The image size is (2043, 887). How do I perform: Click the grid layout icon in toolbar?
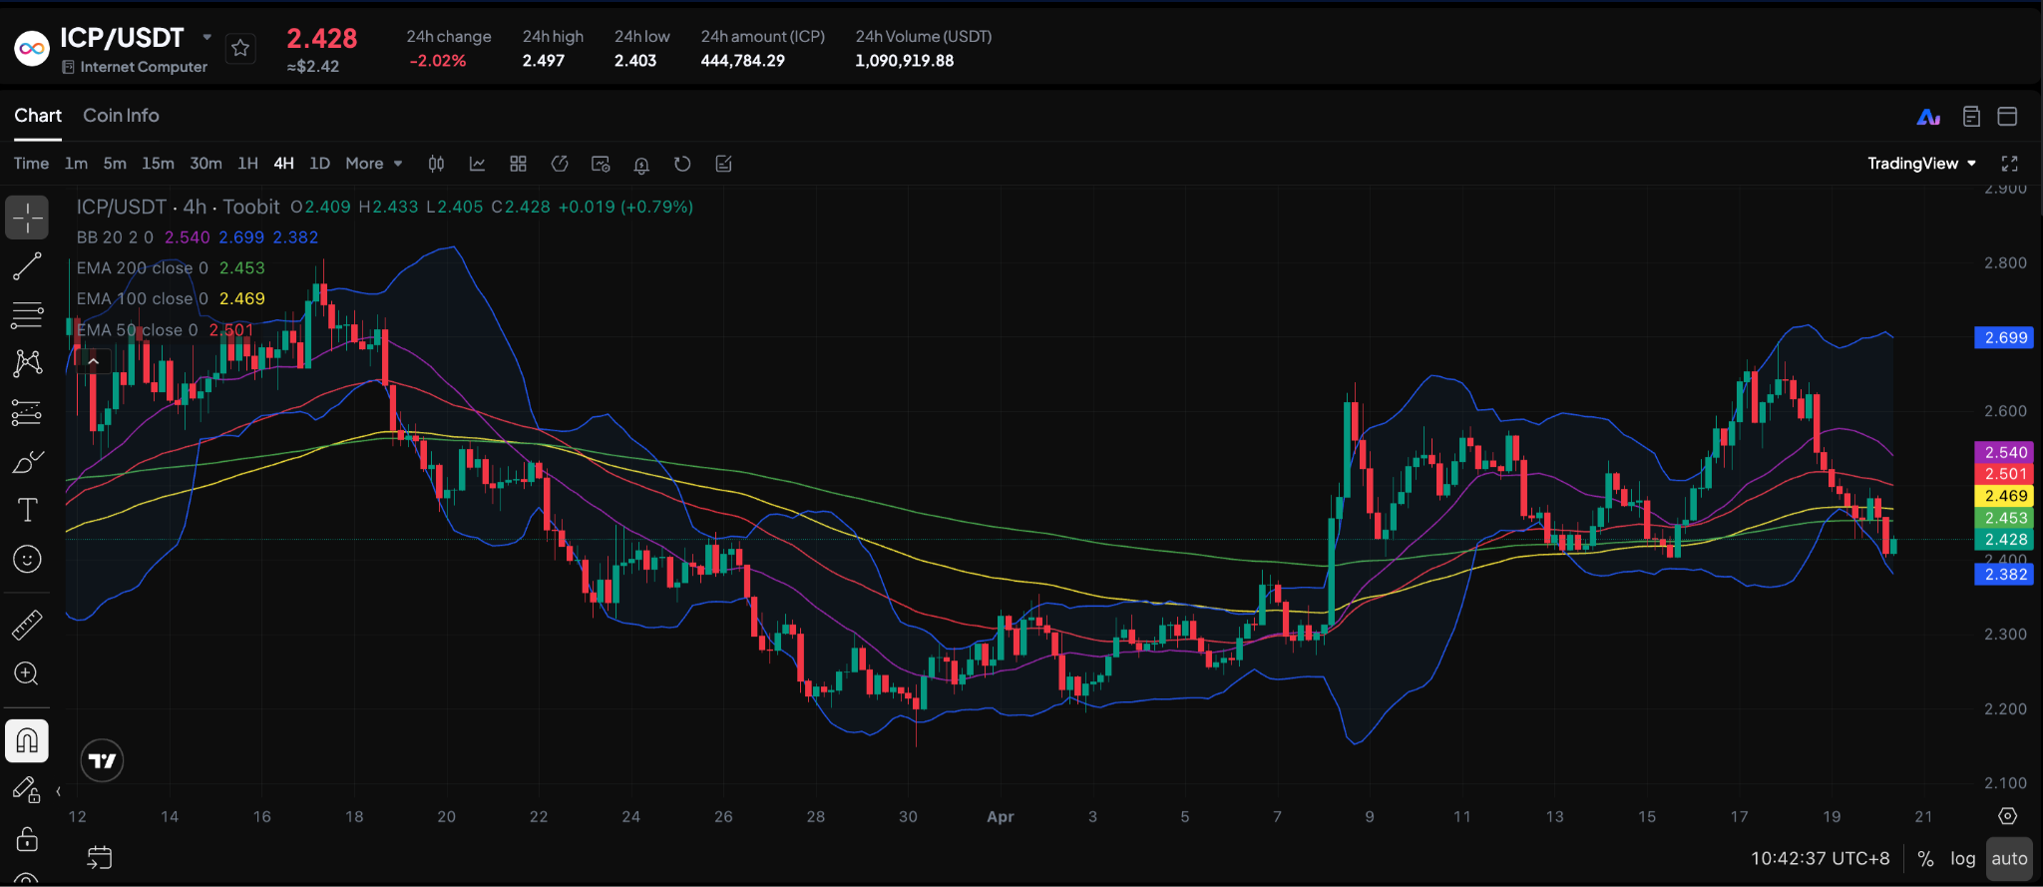518,164
